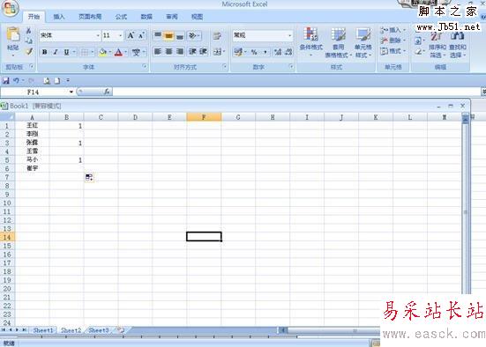The image size is (486, 347).
Task: Switch to the 插入 ribbon tab
Action: [58, 17]
